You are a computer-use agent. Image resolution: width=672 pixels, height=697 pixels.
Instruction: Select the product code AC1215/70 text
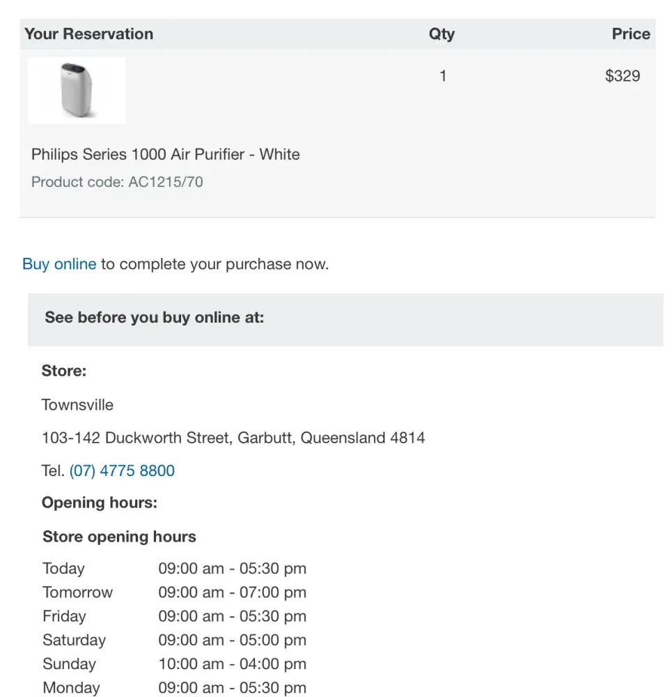pyautogui.click(x=117, y=182)
